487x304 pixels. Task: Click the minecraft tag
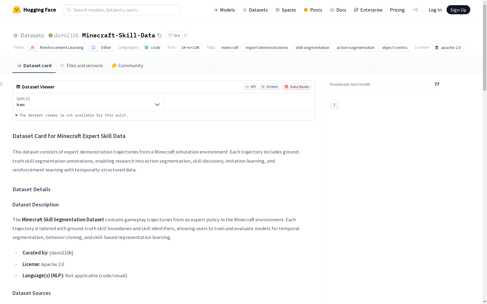pos(230,47)
